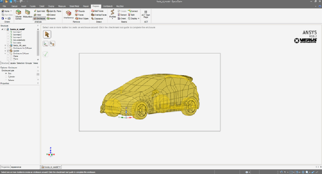This screenshot has height=174, width=322.
Task: Open the Insert ribbon tab
Action: point(24,6)
